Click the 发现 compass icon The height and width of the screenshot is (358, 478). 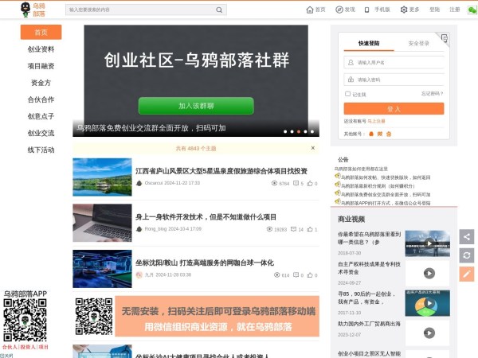tap(339, 10)
